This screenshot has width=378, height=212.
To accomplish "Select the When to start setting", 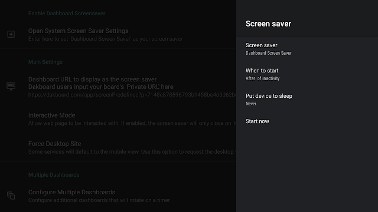I will click(x=307, y=74).
